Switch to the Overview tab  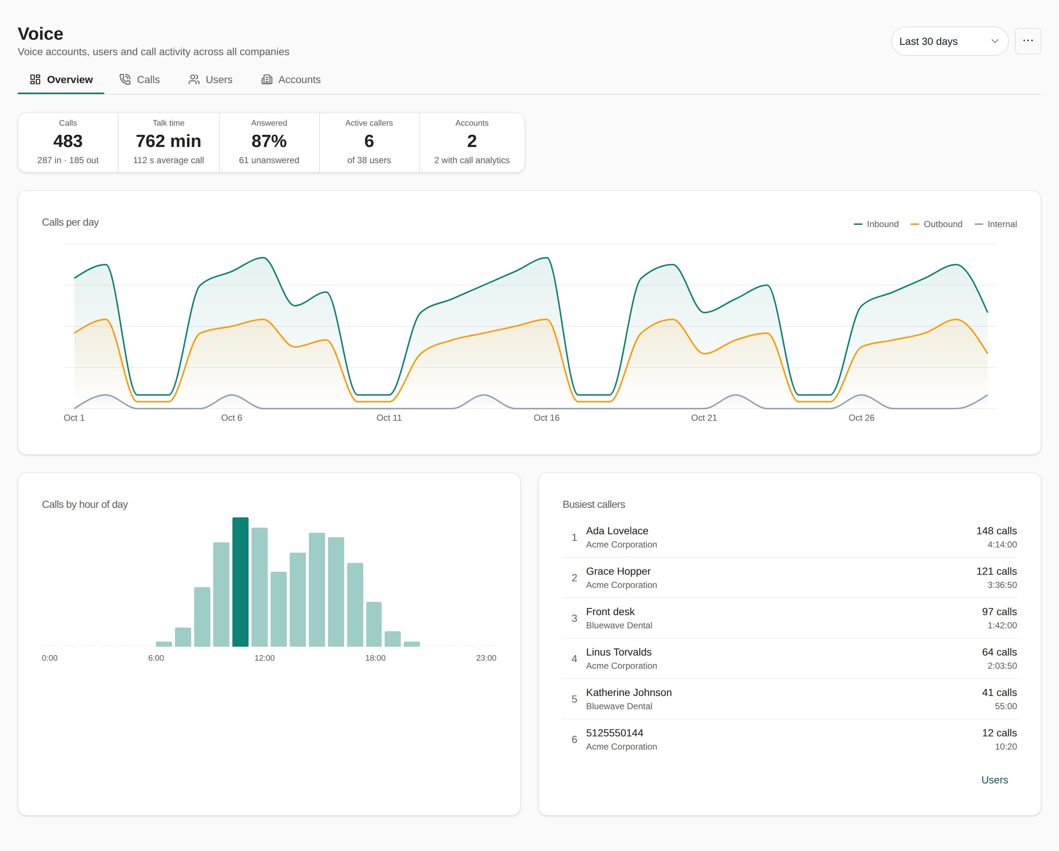(x=61, y=79)
